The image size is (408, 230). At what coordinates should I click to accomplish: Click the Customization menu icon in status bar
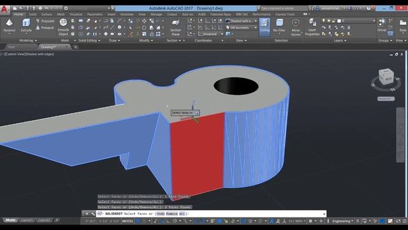[405, 221]
